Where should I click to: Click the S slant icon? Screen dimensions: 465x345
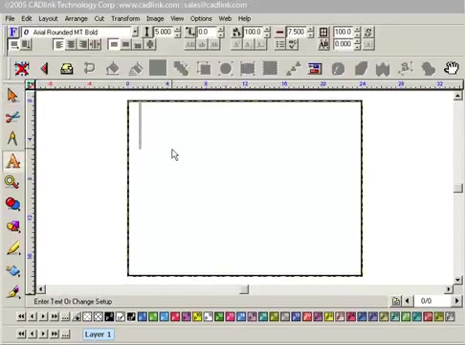coord(368,32)
